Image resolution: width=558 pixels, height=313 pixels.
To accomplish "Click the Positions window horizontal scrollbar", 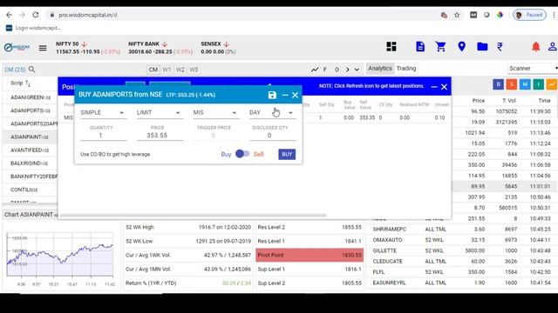I will tap(193, 215).
